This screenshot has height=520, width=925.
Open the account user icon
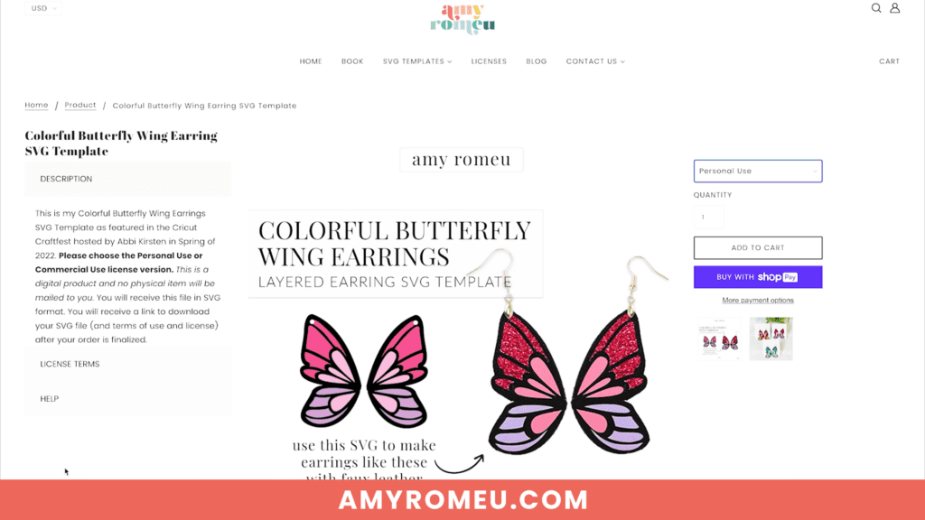click(895, 8)
